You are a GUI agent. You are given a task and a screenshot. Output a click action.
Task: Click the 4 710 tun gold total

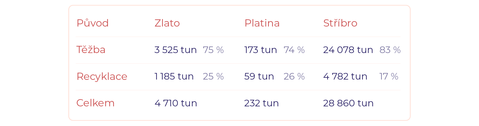pyautogui.click(x=176, y=103)
